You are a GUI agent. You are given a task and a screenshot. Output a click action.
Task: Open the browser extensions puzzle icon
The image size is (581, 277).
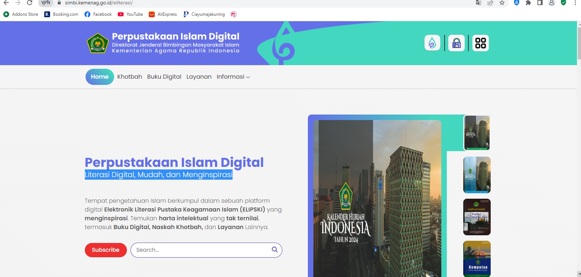(x=528, y=3)
